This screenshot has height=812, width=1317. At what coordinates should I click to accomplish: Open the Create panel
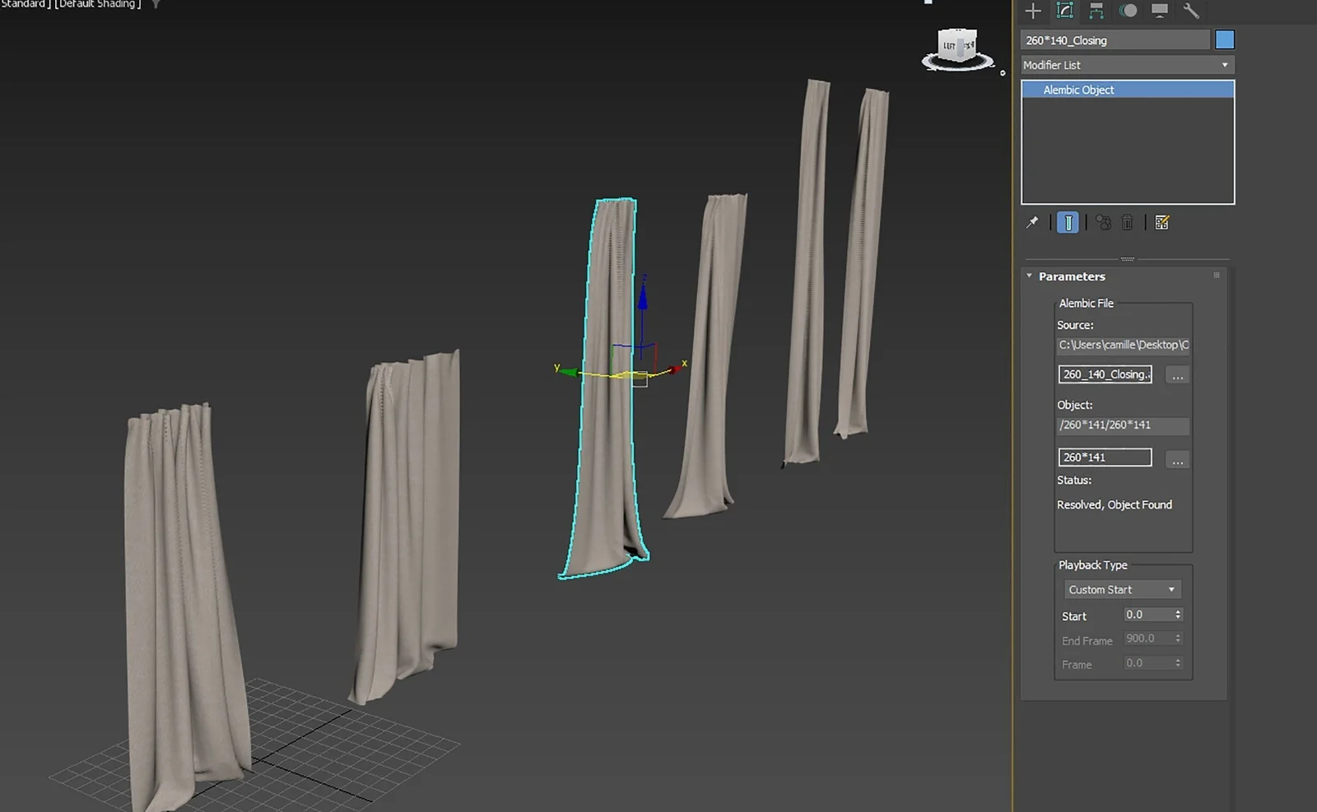pos(1032,12)
